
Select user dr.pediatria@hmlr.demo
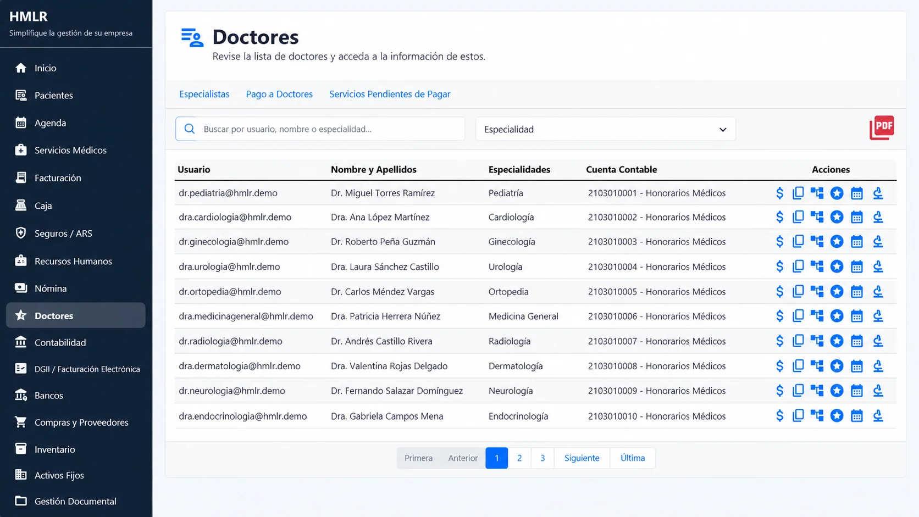point(228,193)
